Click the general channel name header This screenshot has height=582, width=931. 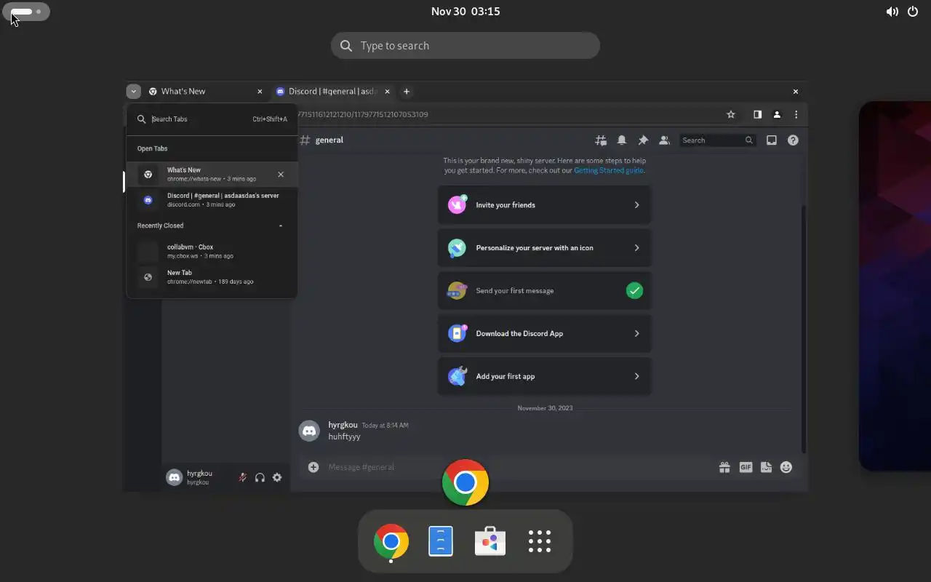(329, 140)
